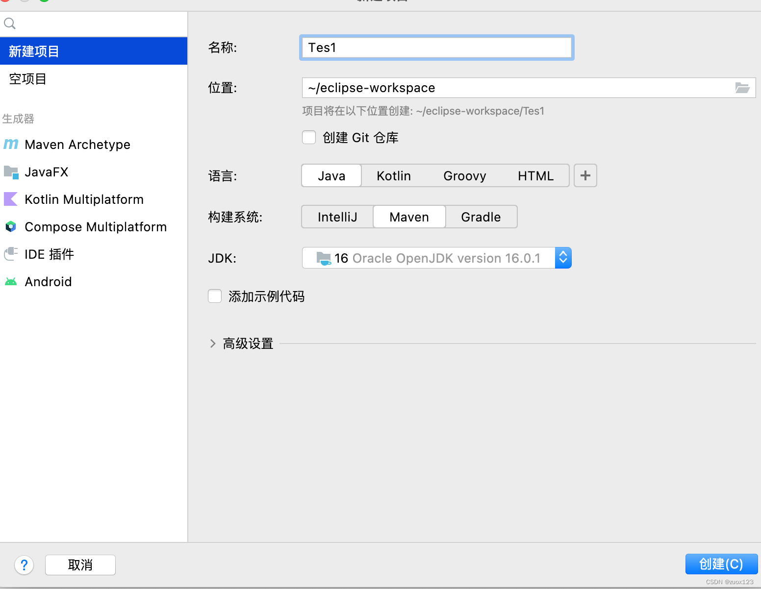Viewport: 761px width, 589px height.
Task: Choose IntelliJ build system
Action: coord(337,217)
